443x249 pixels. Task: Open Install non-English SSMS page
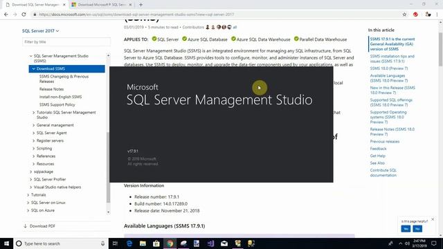[60, 97]
